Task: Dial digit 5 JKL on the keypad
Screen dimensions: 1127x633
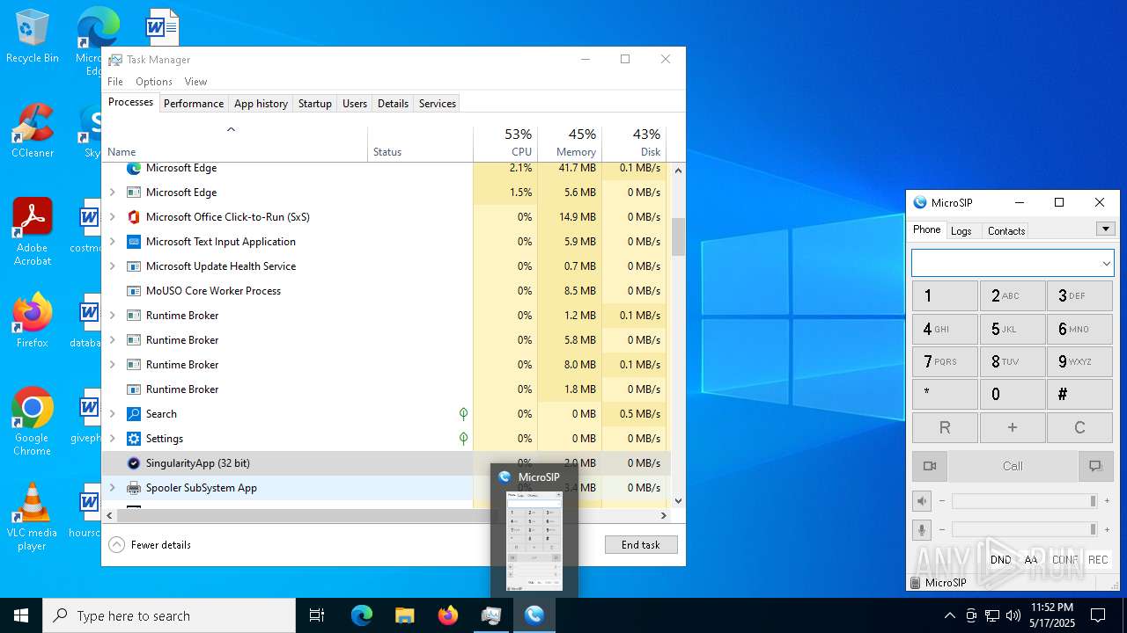Action: (x=1013, y=330)
